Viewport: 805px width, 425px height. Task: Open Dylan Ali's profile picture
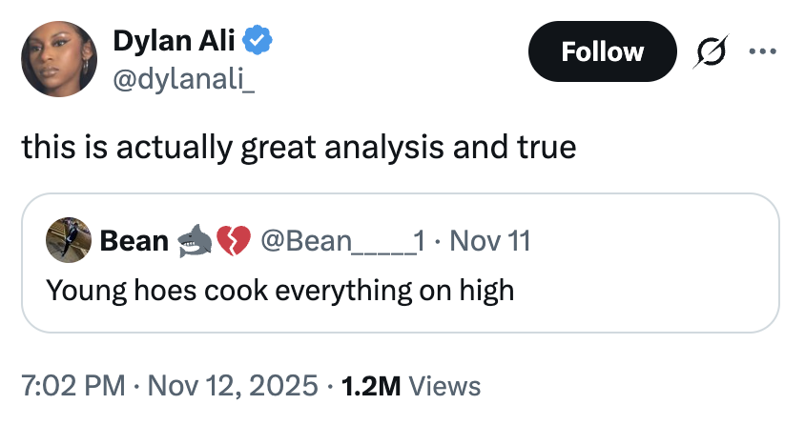59,59
